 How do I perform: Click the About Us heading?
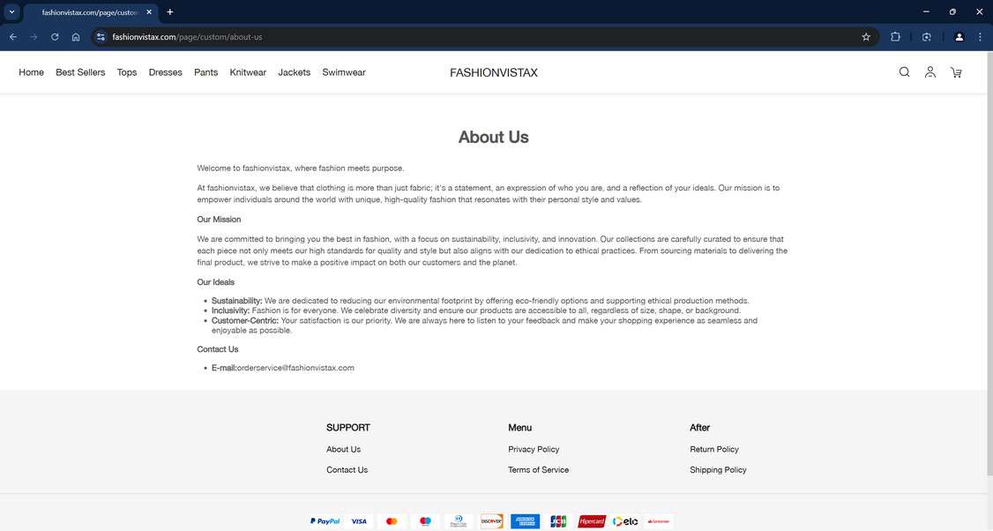[493, 137]
